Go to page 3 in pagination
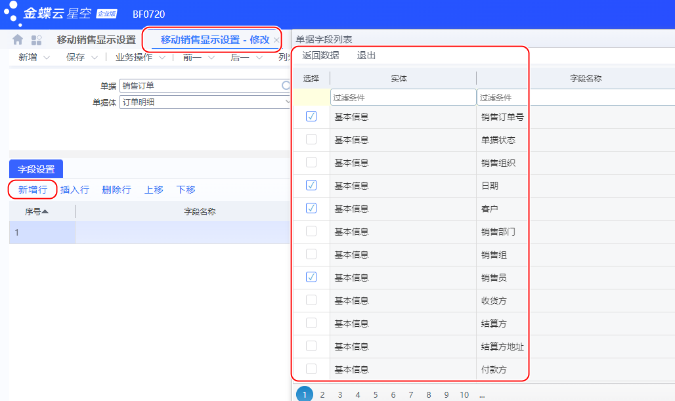This screenshot has width=675, height=401. click(x=340, y=394)
